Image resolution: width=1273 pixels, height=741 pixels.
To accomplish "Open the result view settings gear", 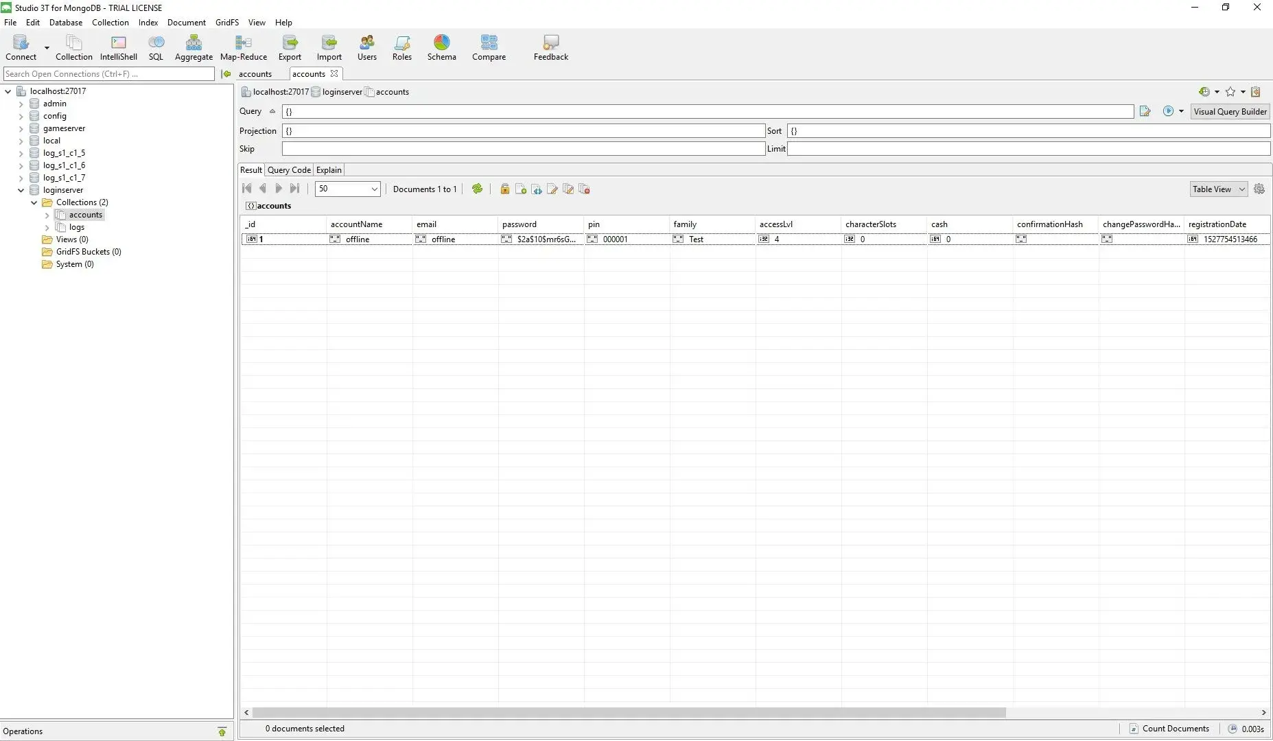I will coord(1259,189).
